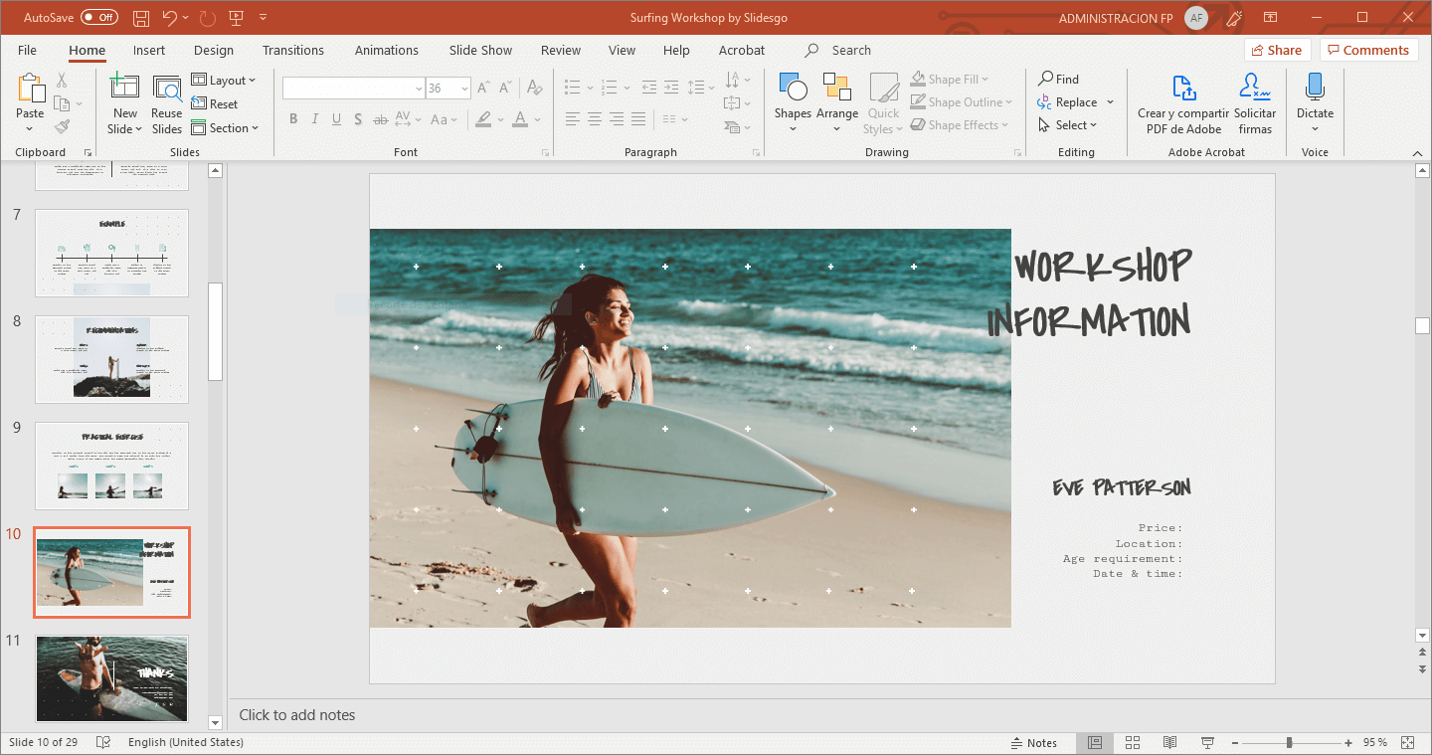The image size is (1432, 755).
Task: Click the Share button
Action: 1277,50
